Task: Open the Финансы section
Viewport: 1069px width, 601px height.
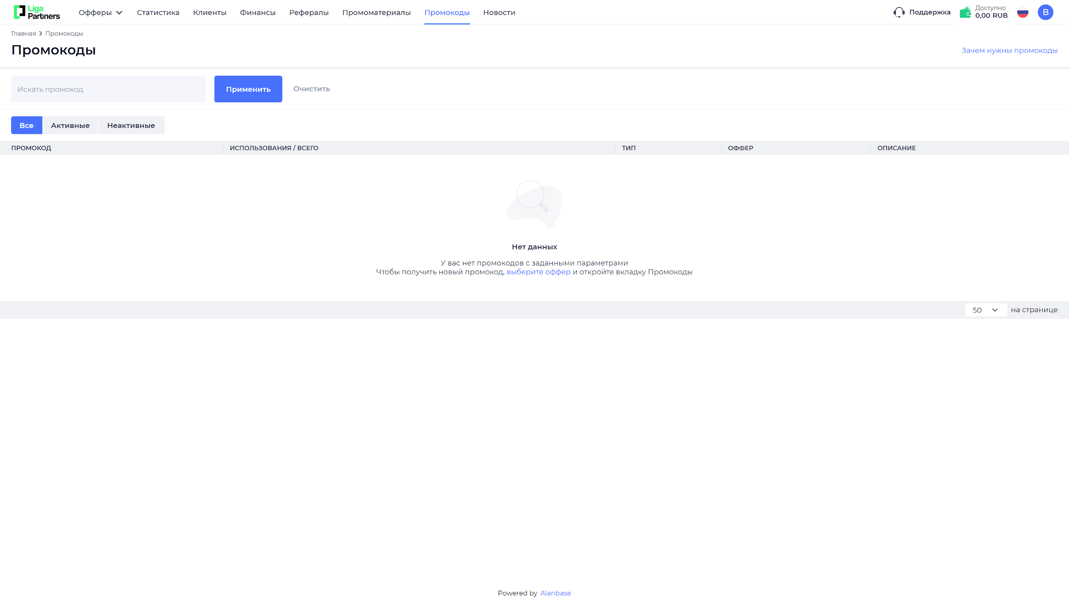Action: tap(257, 12)
